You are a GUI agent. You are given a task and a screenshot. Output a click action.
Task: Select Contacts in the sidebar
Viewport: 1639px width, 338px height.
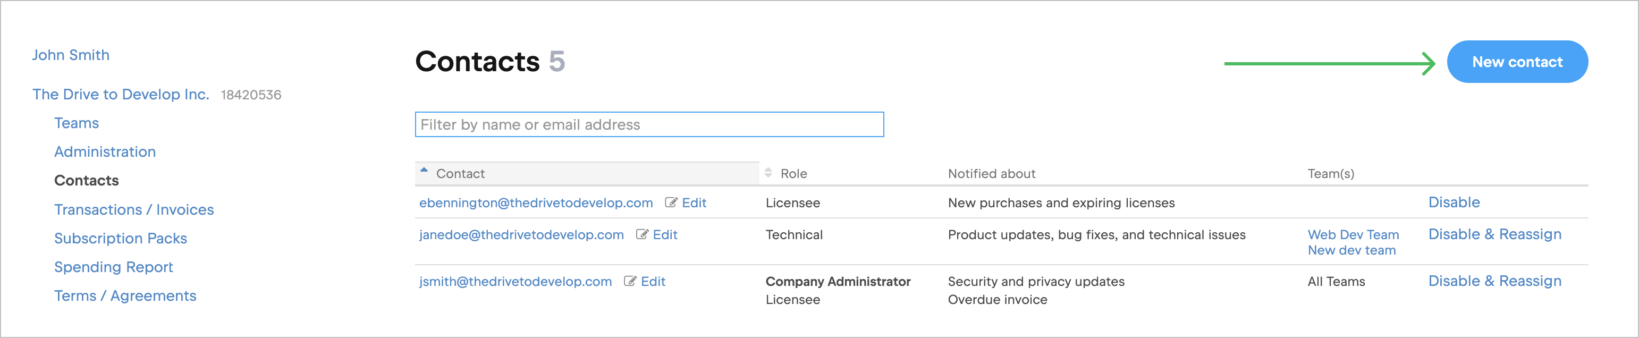(x=87, y=181)
